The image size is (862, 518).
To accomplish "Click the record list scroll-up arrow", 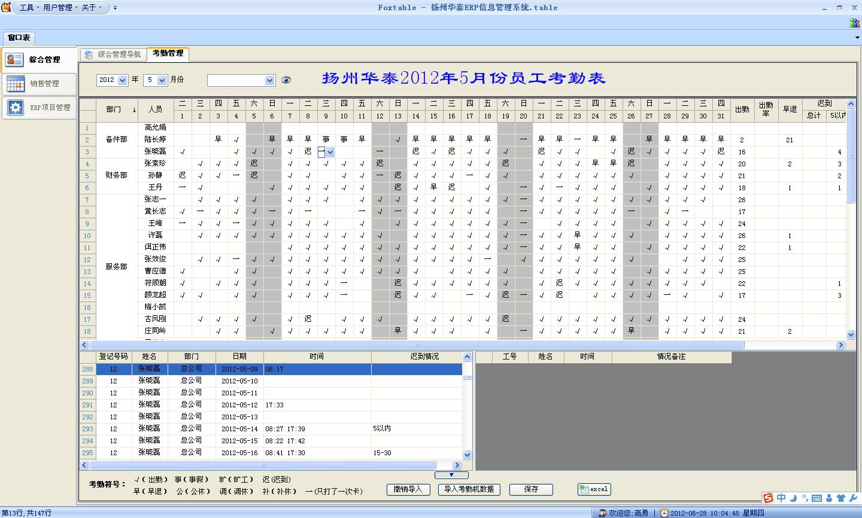I will coord(468,356).
